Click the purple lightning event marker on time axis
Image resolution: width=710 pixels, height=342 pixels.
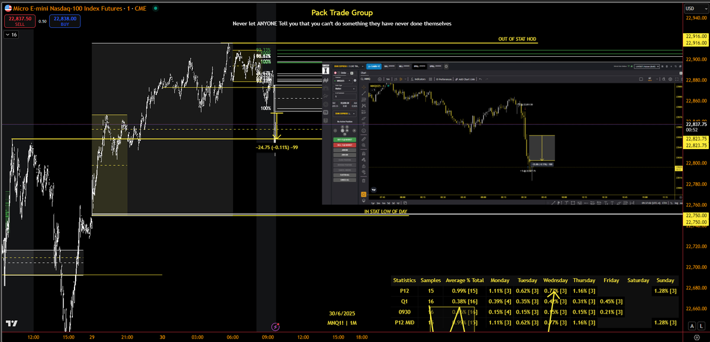pos(275,326)
